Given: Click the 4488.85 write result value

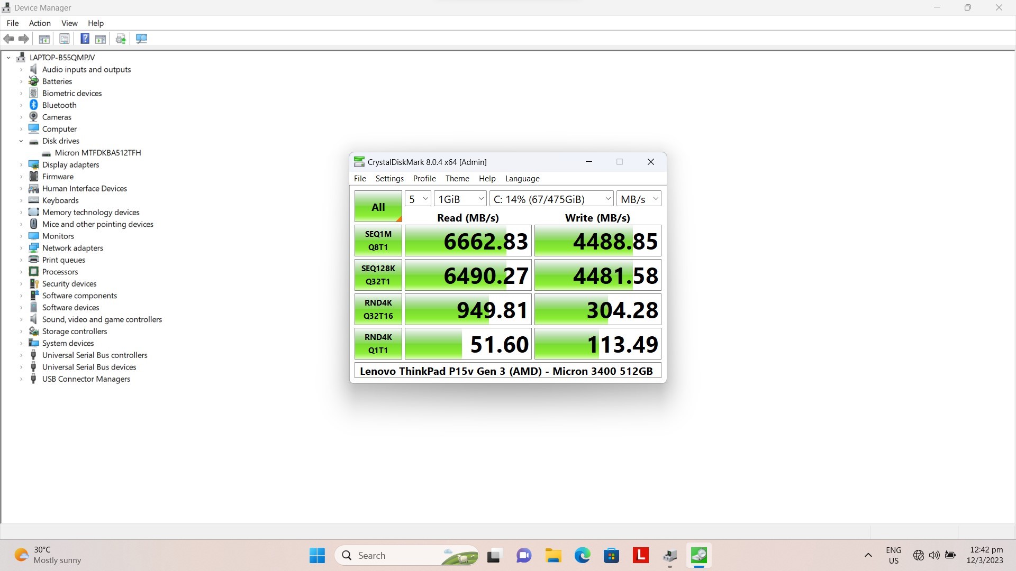Looking at the screenshot, I should [x=598, y=241].
